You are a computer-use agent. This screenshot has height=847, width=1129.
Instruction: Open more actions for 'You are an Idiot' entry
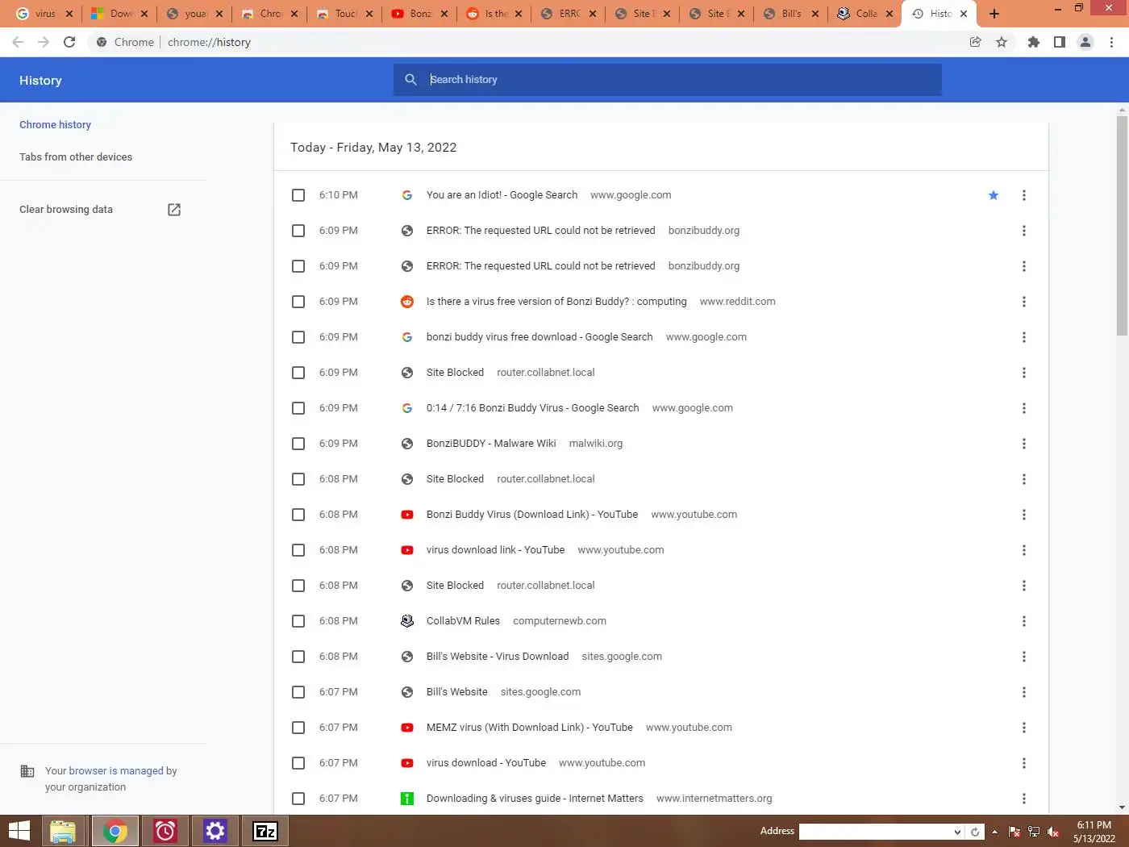pyautogui.click(x=1024, y=195)
